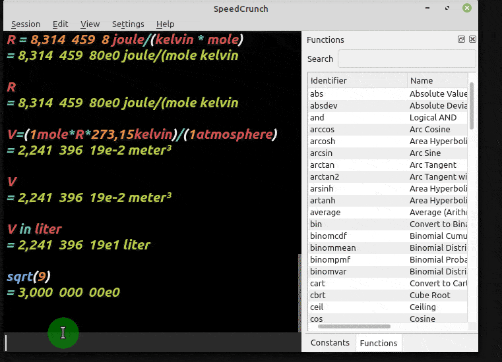Click the function Search field
Viewport: 502px width, 362px height.
(x=406, y=59)
